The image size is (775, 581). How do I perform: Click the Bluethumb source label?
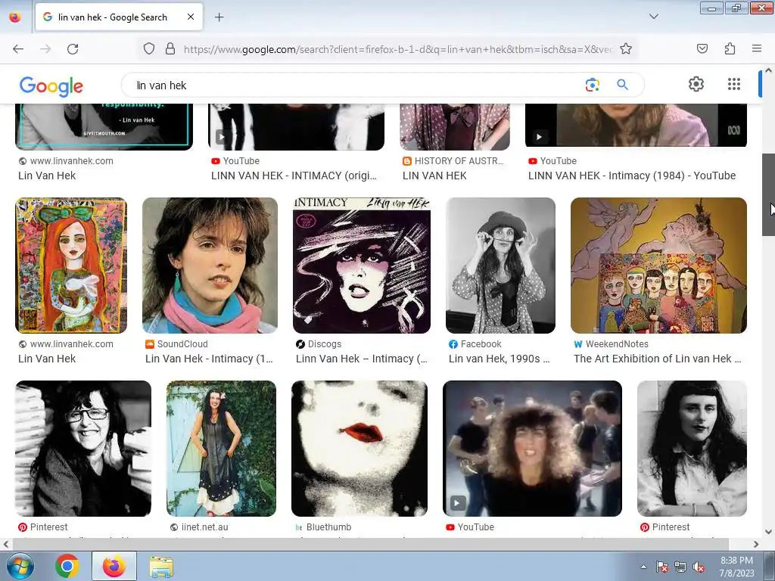tap(328, 527)
